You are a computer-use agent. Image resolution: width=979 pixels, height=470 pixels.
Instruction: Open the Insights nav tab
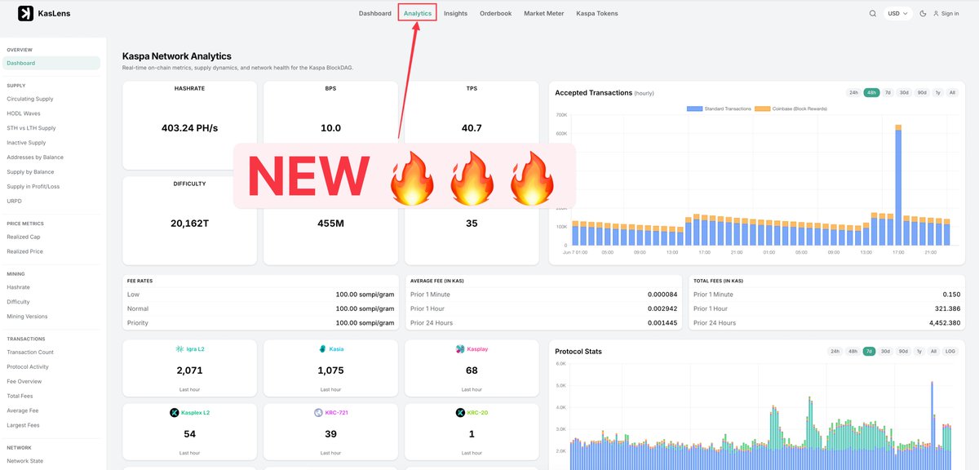(455, 13)
